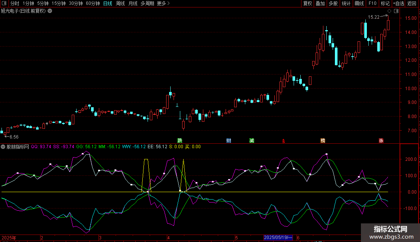Viewport: 420px width, 242px height.
Task: Expand the 更多 periods menu
Action: point(163,3)
